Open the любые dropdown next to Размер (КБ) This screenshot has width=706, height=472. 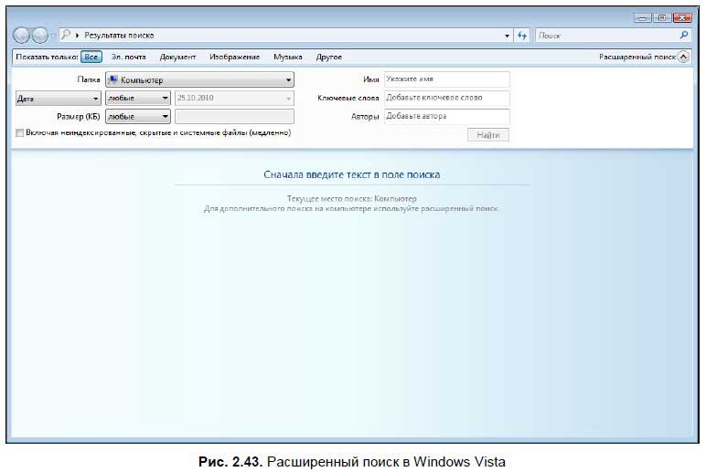tap(138, 117)
